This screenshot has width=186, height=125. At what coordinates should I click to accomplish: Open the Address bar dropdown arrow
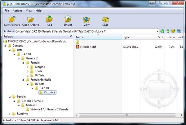pos(157,31)
